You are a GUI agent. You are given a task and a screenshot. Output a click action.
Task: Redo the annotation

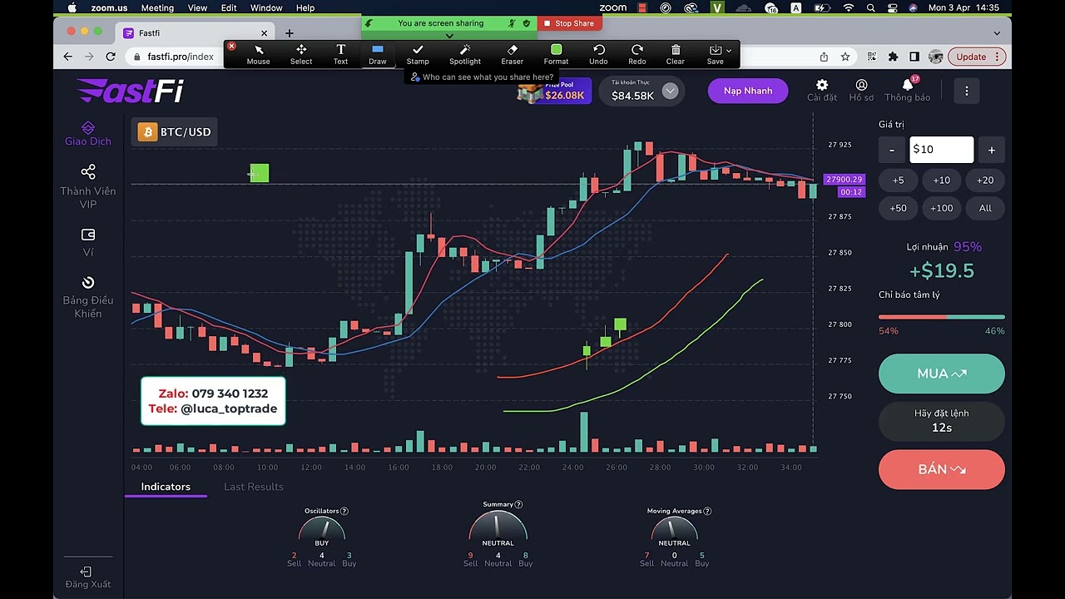point(637,55)
